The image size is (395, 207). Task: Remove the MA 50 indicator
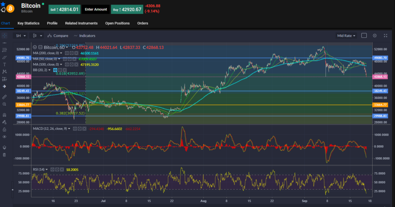pos(74,59)
